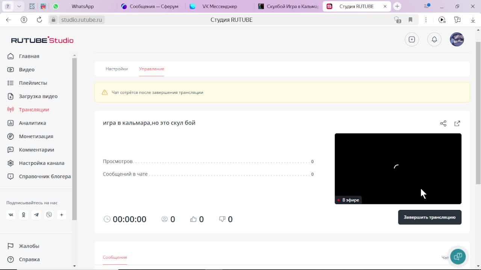
Task: Select the Управление tab
Action: tap(151, 69)
